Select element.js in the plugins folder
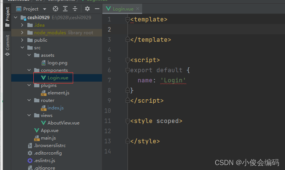Image resolution: width=285 pixels, height=170 pixels. click(58, 93)
